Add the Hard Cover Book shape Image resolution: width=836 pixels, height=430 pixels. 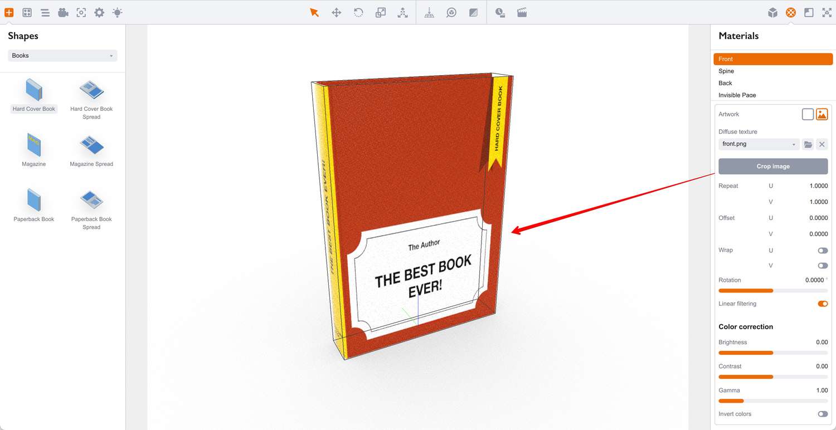coord(34,95)
